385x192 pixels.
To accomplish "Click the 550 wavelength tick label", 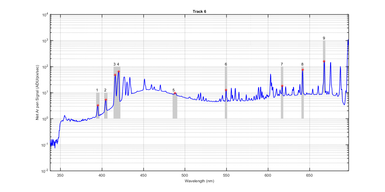I will point(226,175).
